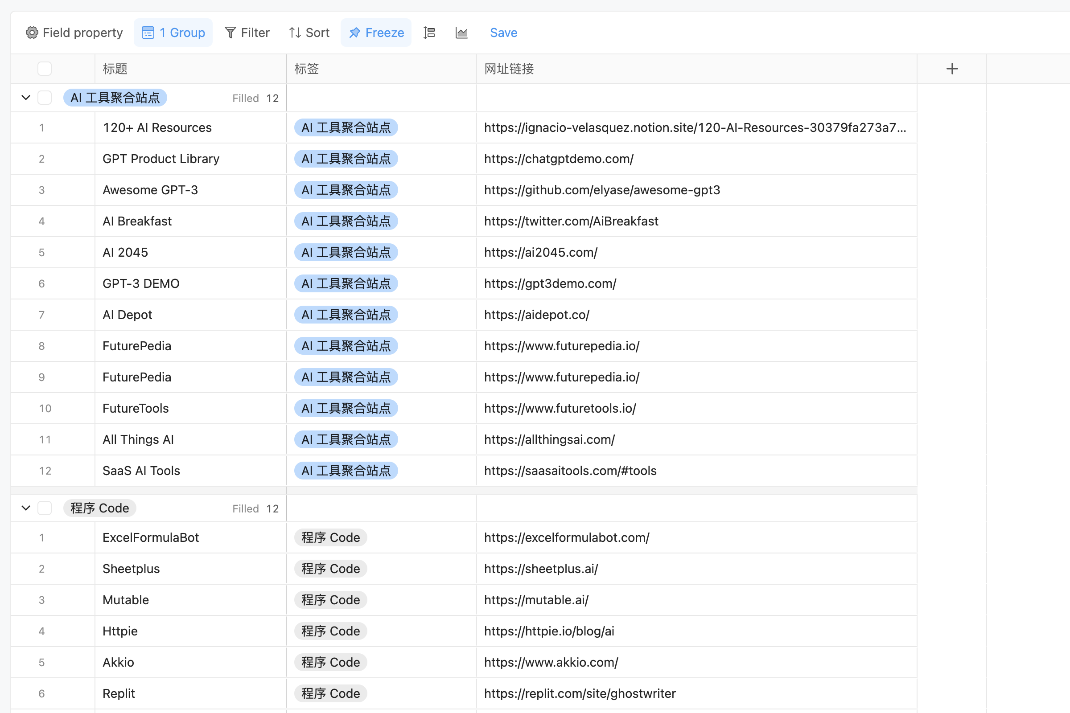Open the chart statistics icon
Image resolution: width=1070 pixels, height=713 pixels.
[x=461, y=33]
